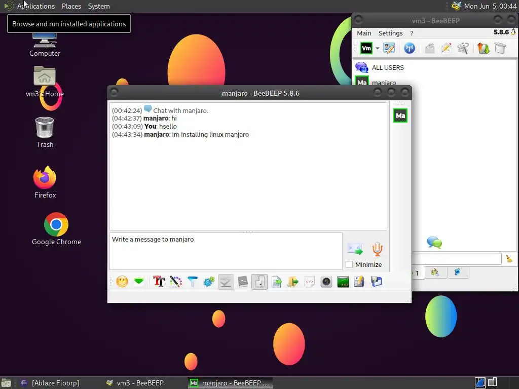The height and width of the screenshot is (389, 519).
Task: Launch Firefox from the desktop
Action: [45, 182]
